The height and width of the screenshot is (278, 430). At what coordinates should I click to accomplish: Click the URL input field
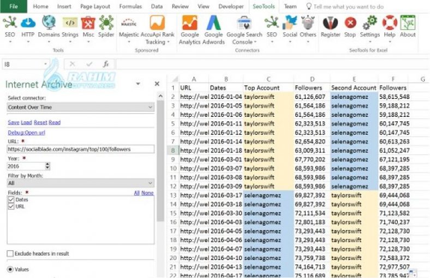[80, 149]
